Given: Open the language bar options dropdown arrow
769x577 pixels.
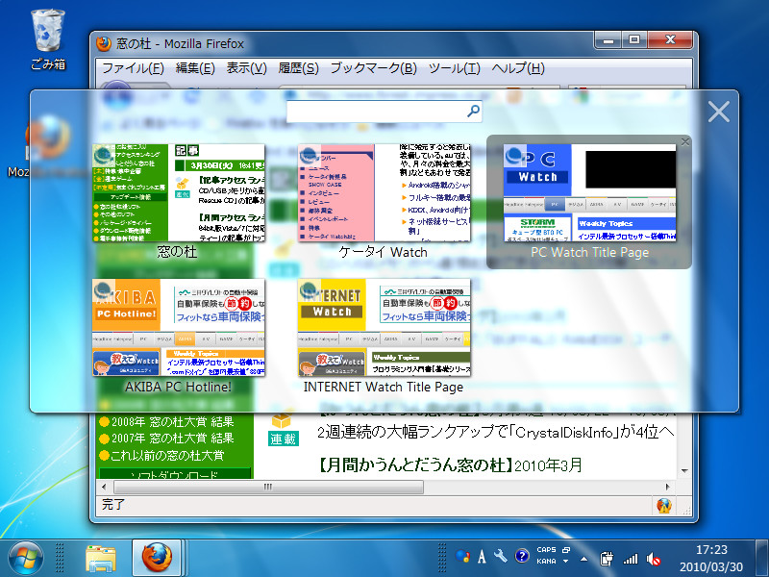Looking at the screenshot, I should coord(565,562).
